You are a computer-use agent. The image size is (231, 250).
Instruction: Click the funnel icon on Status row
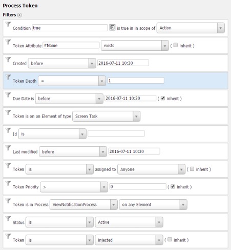8,219
